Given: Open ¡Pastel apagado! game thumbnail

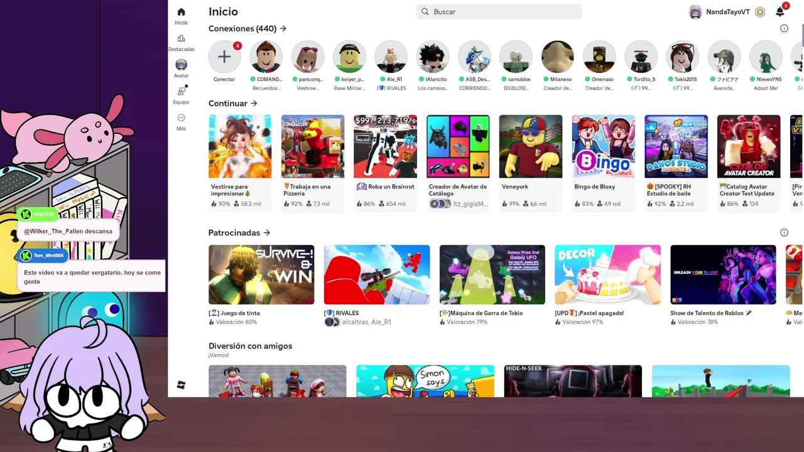Looking at the screenshot, I should click(607, 274).
